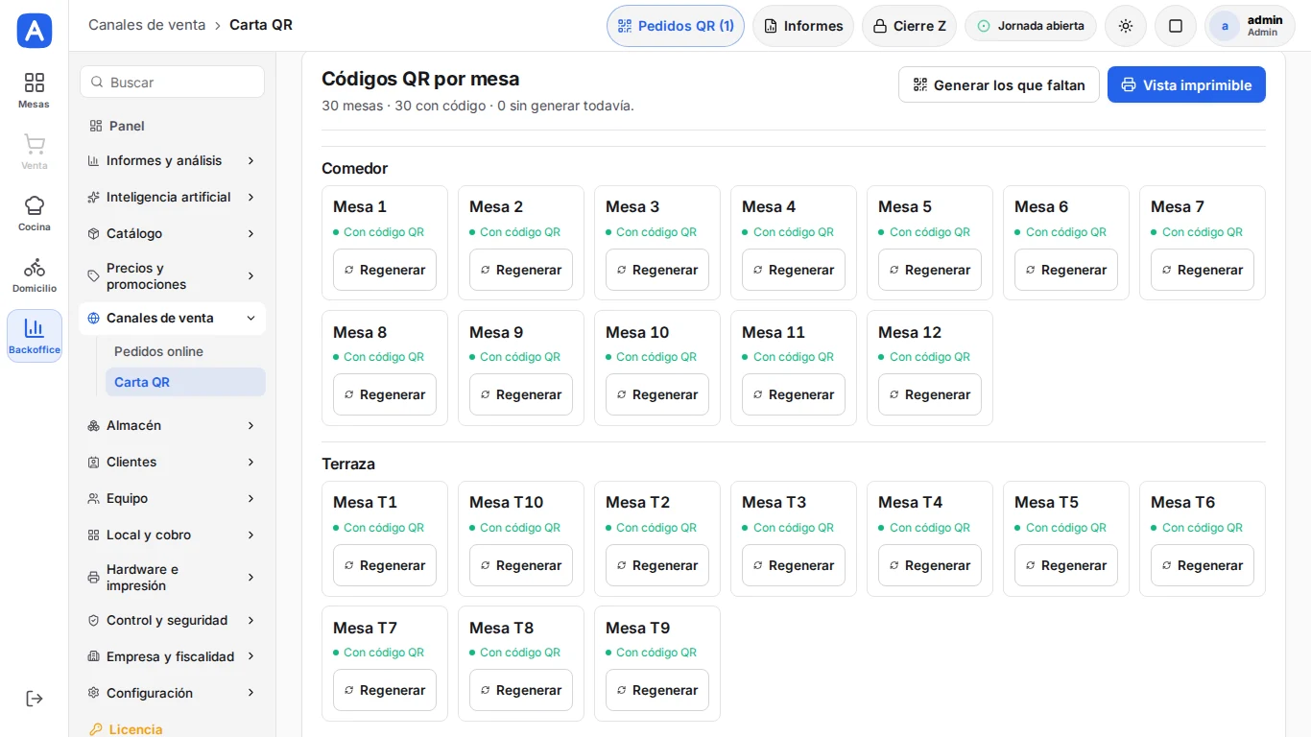Expand Informes y análisis menu

point(172,160)
